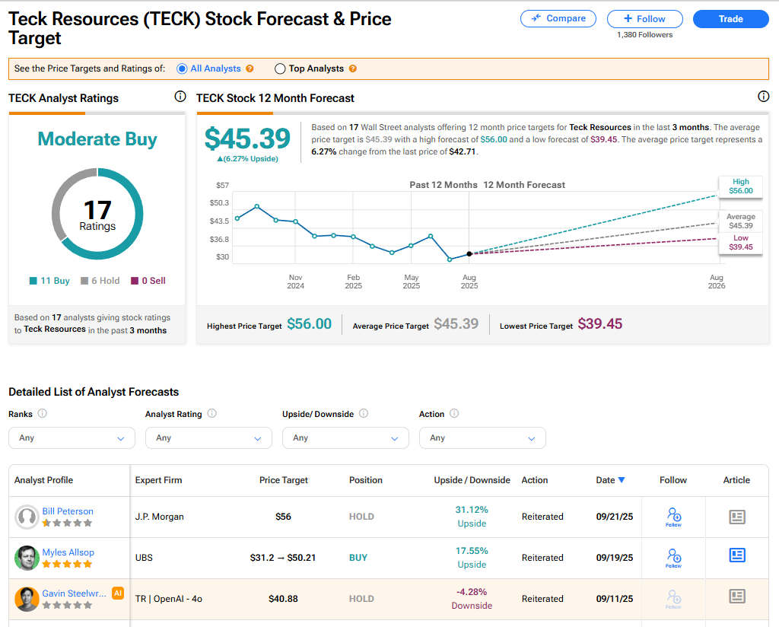Follow analyst Myles Allsop via follow icon
Viewport: 779px width, 627px height.
click(x=673, y=558)
